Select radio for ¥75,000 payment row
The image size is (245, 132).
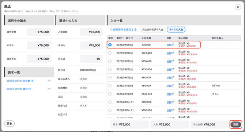(x=110, y=45)
